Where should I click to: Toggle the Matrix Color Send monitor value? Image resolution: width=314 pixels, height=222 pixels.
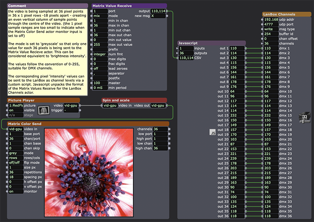(x=15, y=192)
